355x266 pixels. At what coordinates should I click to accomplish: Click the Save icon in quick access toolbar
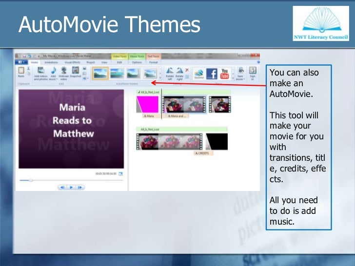tap(24, 56)
